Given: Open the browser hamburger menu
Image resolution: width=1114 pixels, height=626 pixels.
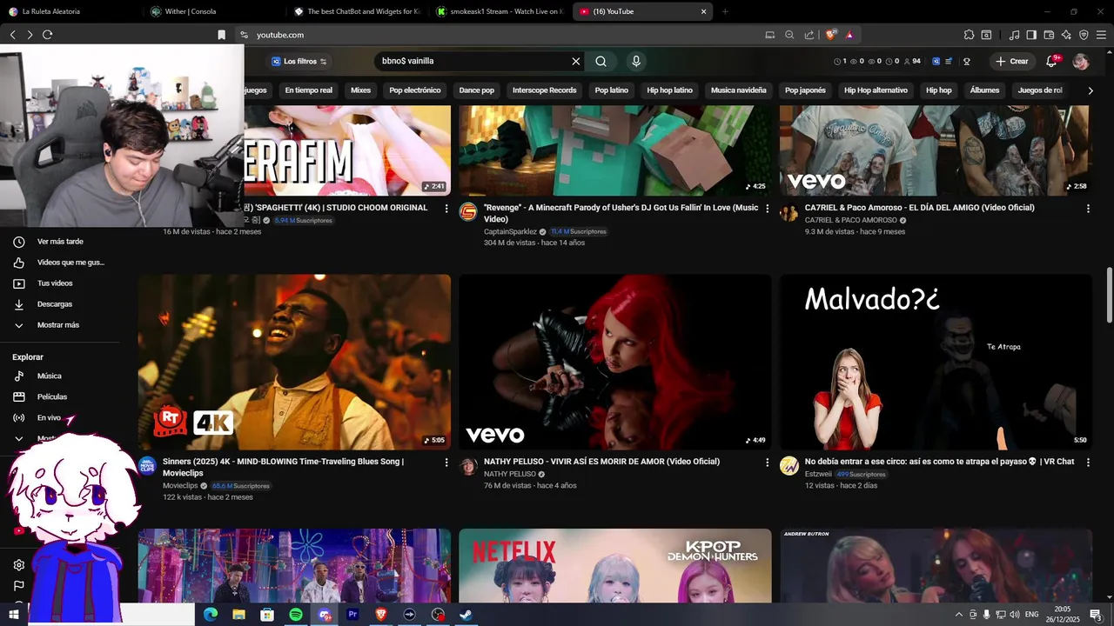Looking at the screenshot, I should pos(1101,35).
